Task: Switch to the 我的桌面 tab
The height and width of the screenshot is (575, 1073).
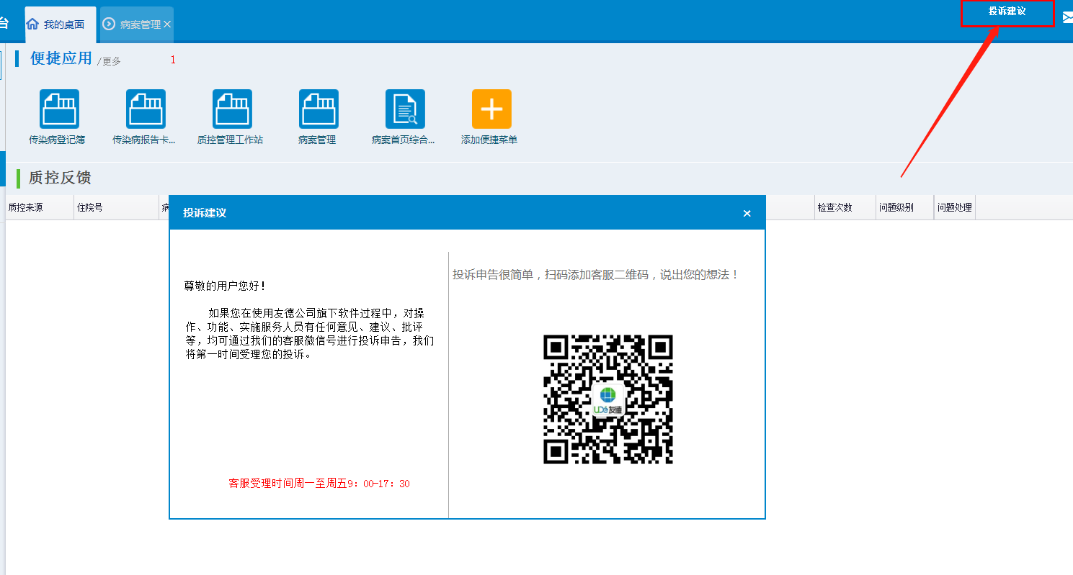Action: (61, 24)
